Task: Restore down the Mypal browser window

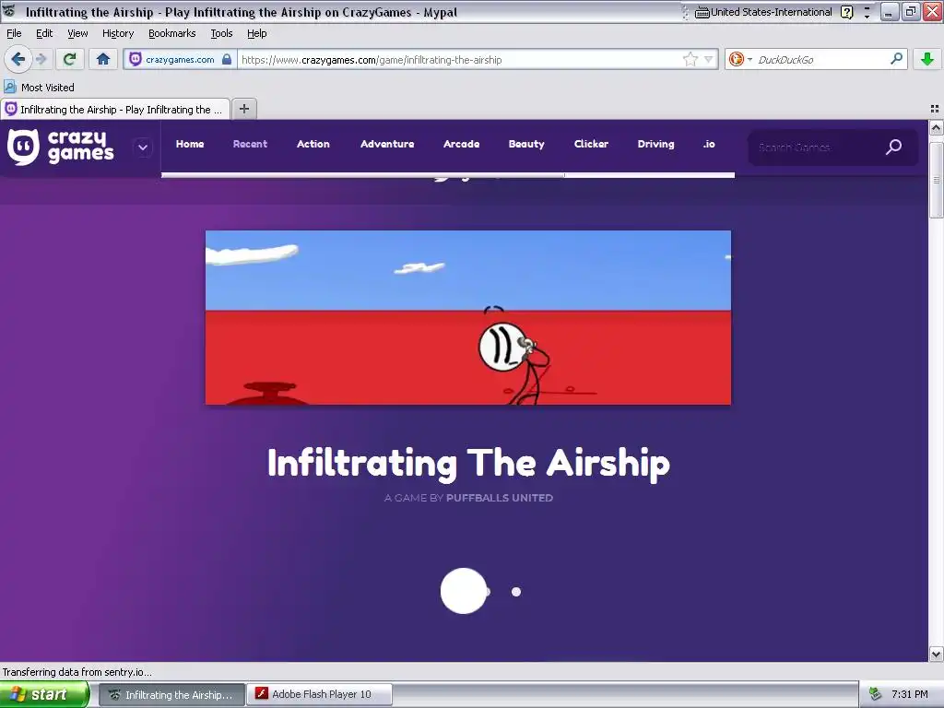Action: coord(910,11)
